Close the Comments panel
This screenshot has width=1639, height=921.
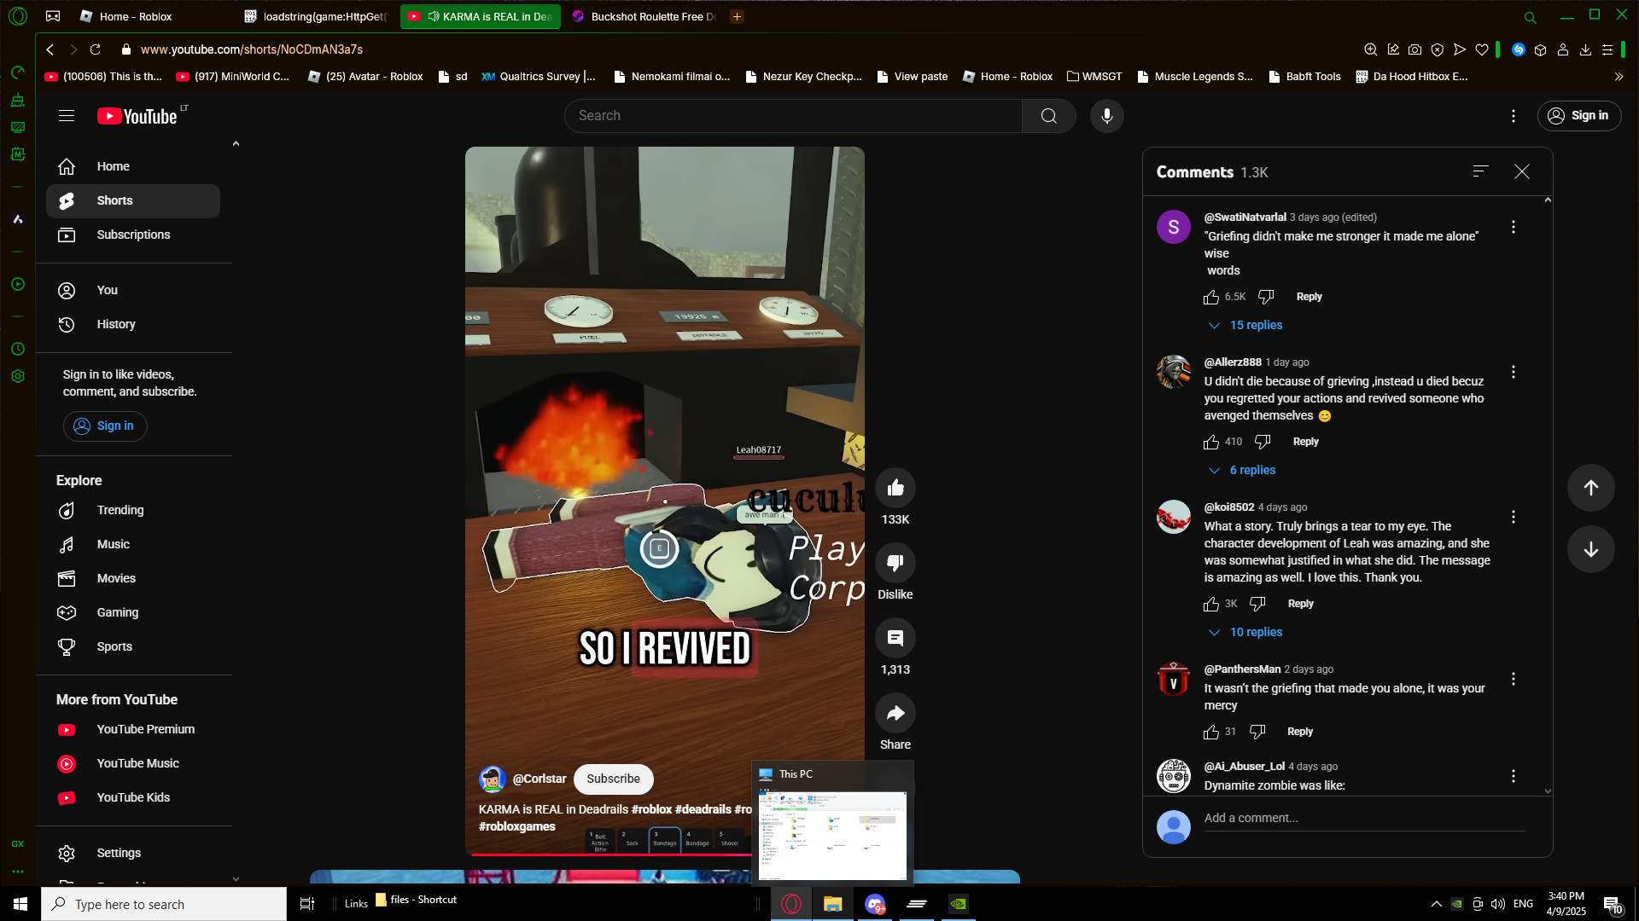click(1521, 171)
